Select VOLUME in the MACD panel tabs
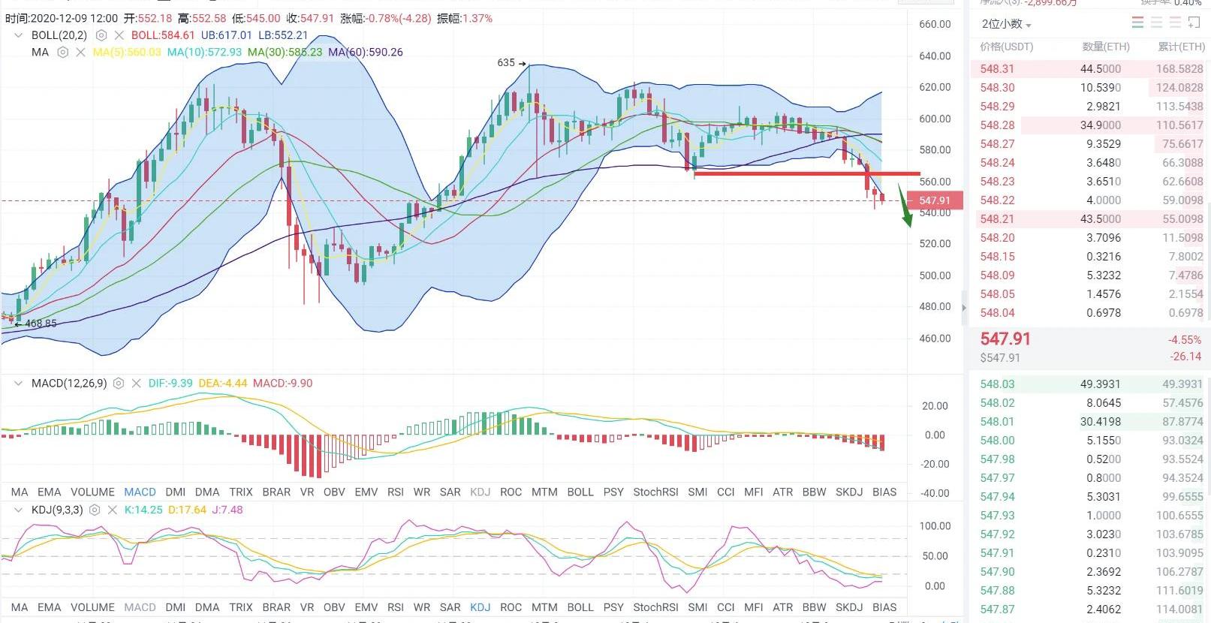Image resolution: width=1211 pixels, height=623 pixels. tap(92, 492)
